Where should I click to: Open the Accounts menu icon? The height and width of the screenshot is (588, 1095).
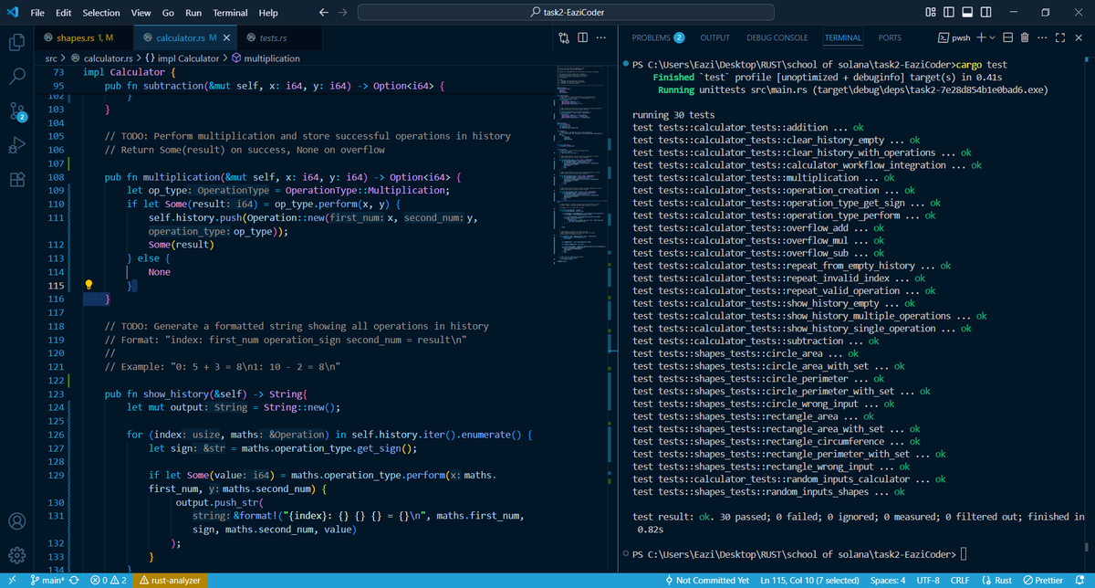tap(16, 522)
